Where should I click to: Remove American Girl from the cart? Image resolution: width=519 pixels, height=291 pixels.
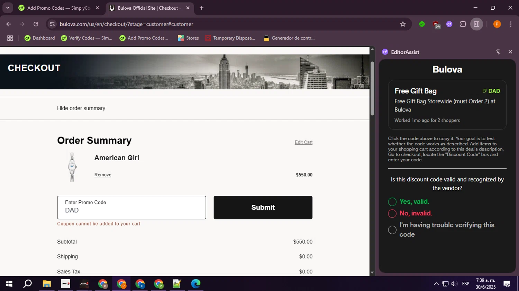(103, 175)
